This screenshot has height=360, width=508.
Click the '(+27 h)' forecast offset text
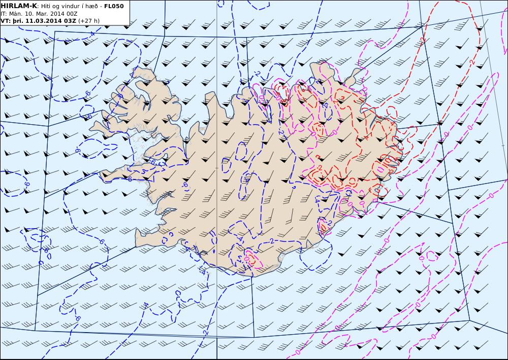89,21
